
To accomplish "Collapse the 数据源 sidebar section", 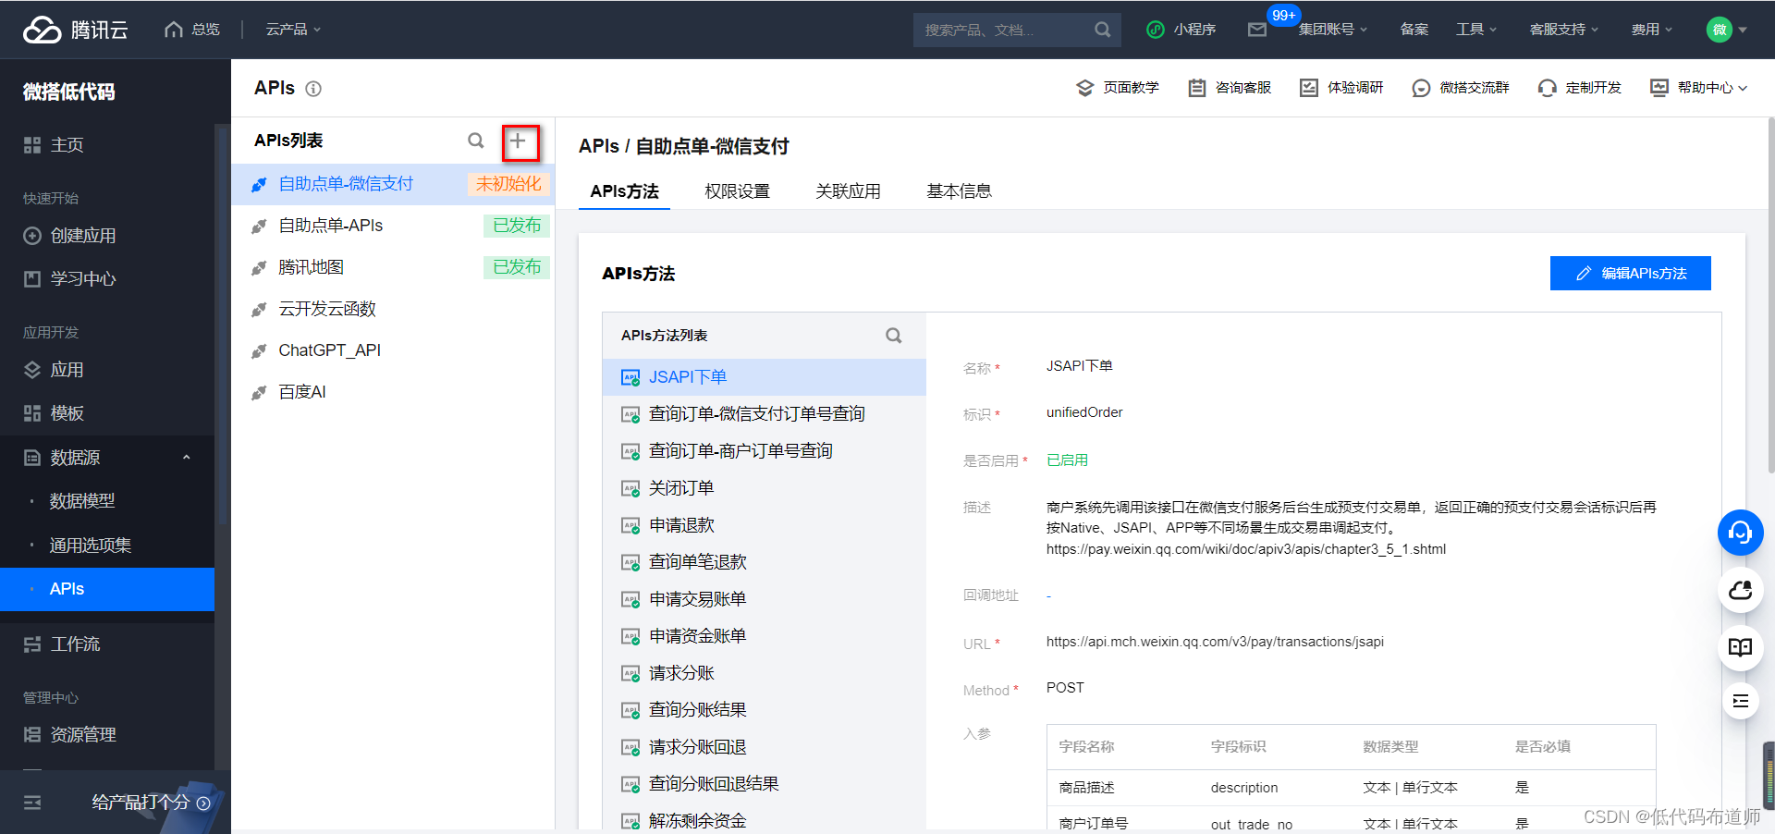I will pyautogui.click(x=186, y=458).
